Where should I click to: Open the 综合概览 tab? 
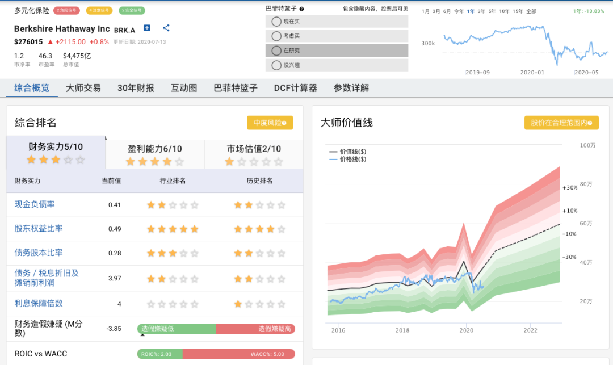[32, 88]
